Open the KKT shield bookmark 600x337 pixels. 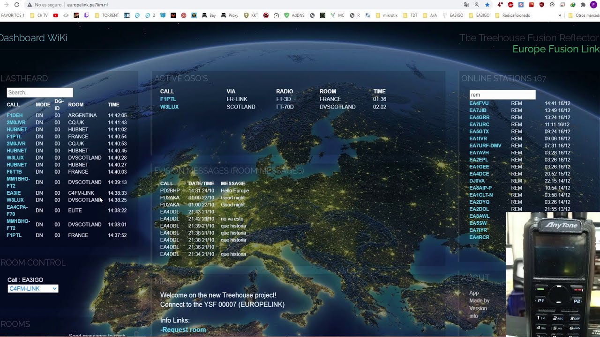[x=251, y=15]
